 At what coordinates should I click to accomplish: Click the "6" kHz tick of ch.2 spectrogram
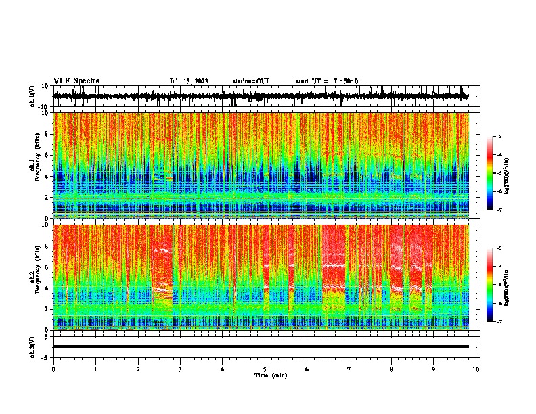coord(47,267)
